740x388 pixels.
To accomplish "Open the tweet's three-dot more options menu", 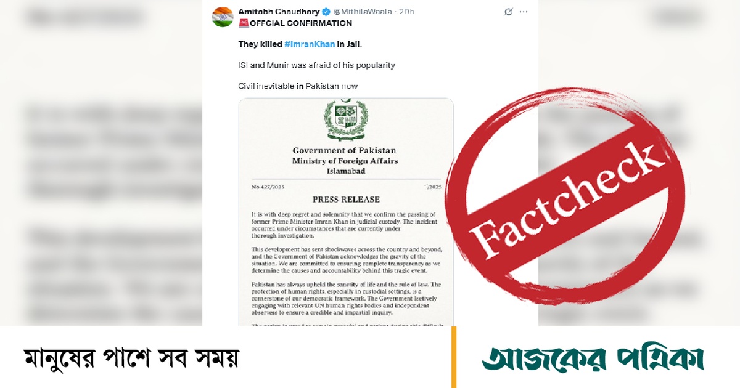I will tap(524, 12).
